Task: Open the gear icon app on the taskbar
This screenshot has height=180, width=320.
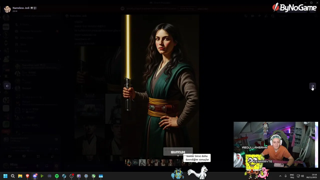Action: (x=86, y=176)
